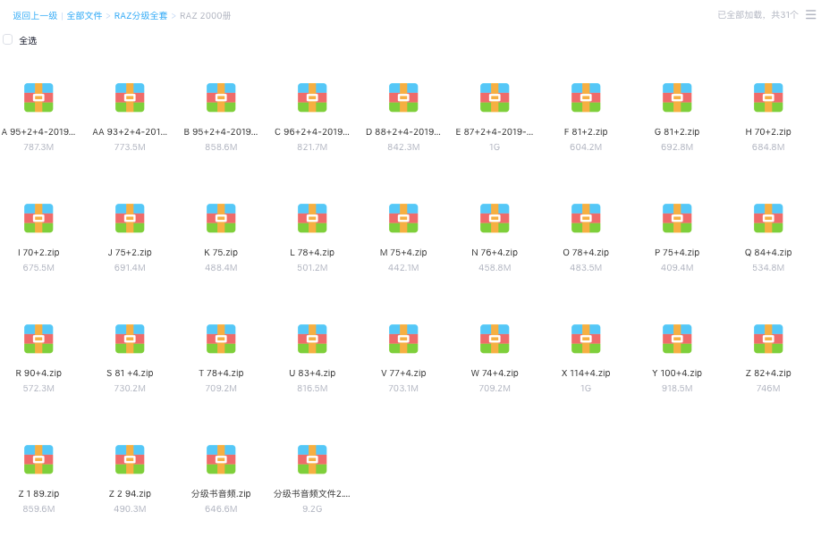Click the X 114+4.zip archive icon

pos(586,339)
